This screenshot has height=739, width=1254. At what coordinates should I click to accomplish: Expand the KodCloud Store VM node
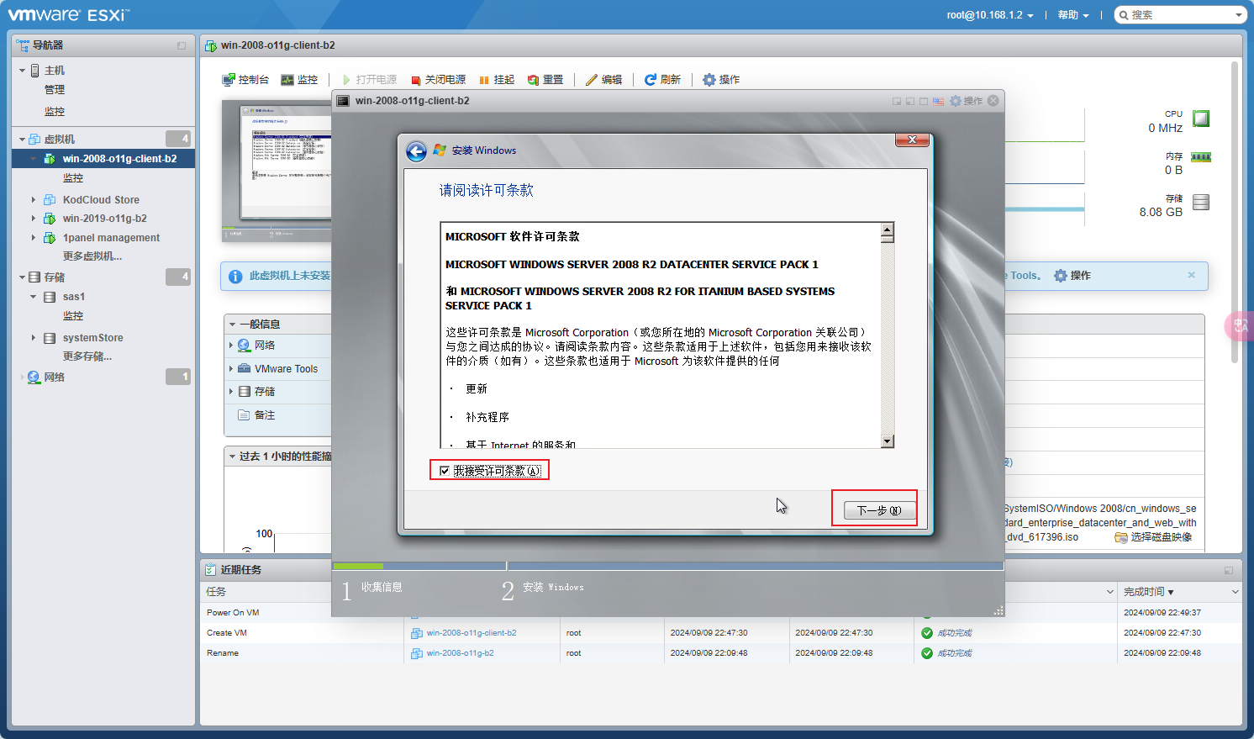34,200
